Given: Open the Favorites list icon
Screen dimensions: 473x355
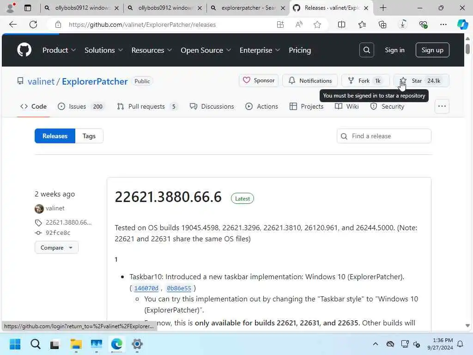Looking at the screenshot, I should 362,24.
